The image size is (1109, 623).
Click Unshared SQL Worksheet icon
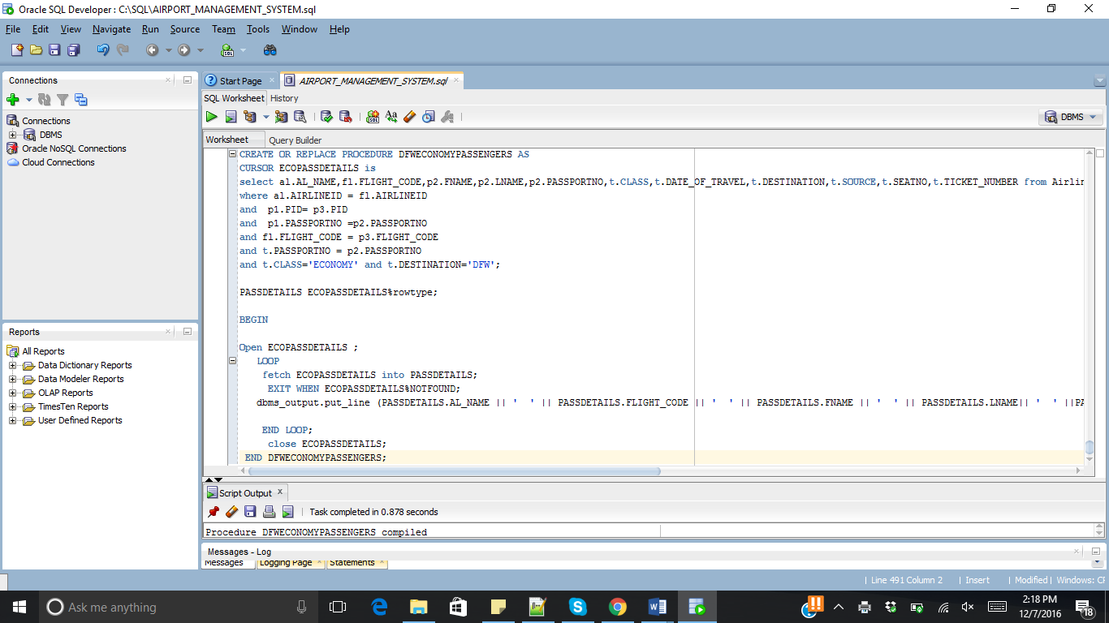pos(373,117)
